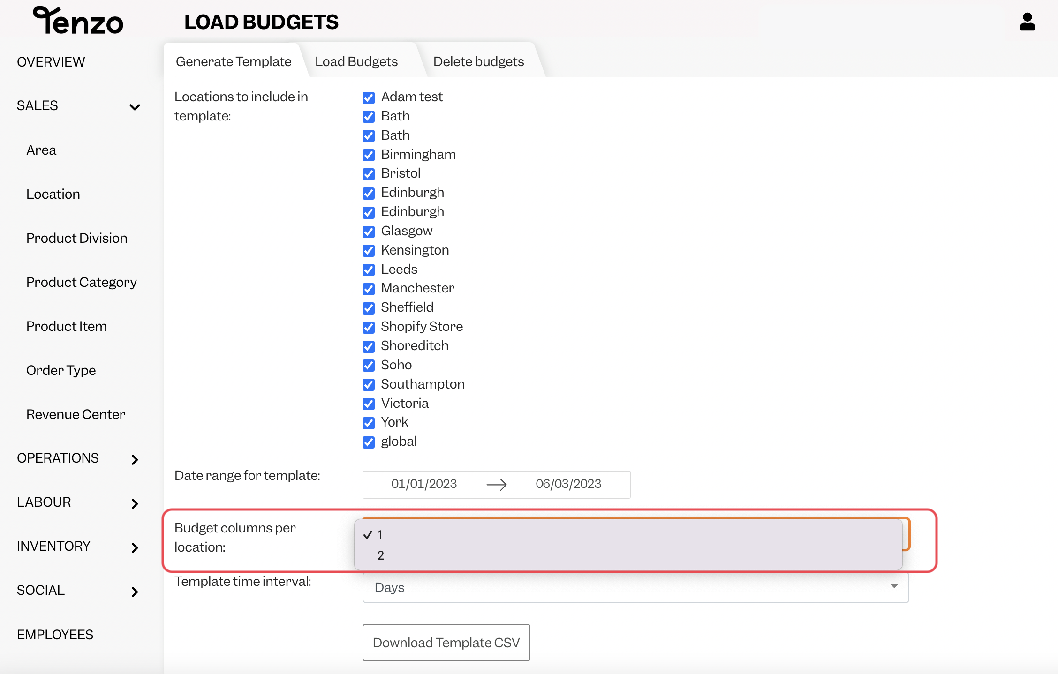Open the Area sales report
Viewport: 1058px width, 674px height.
tap(41, 150)
